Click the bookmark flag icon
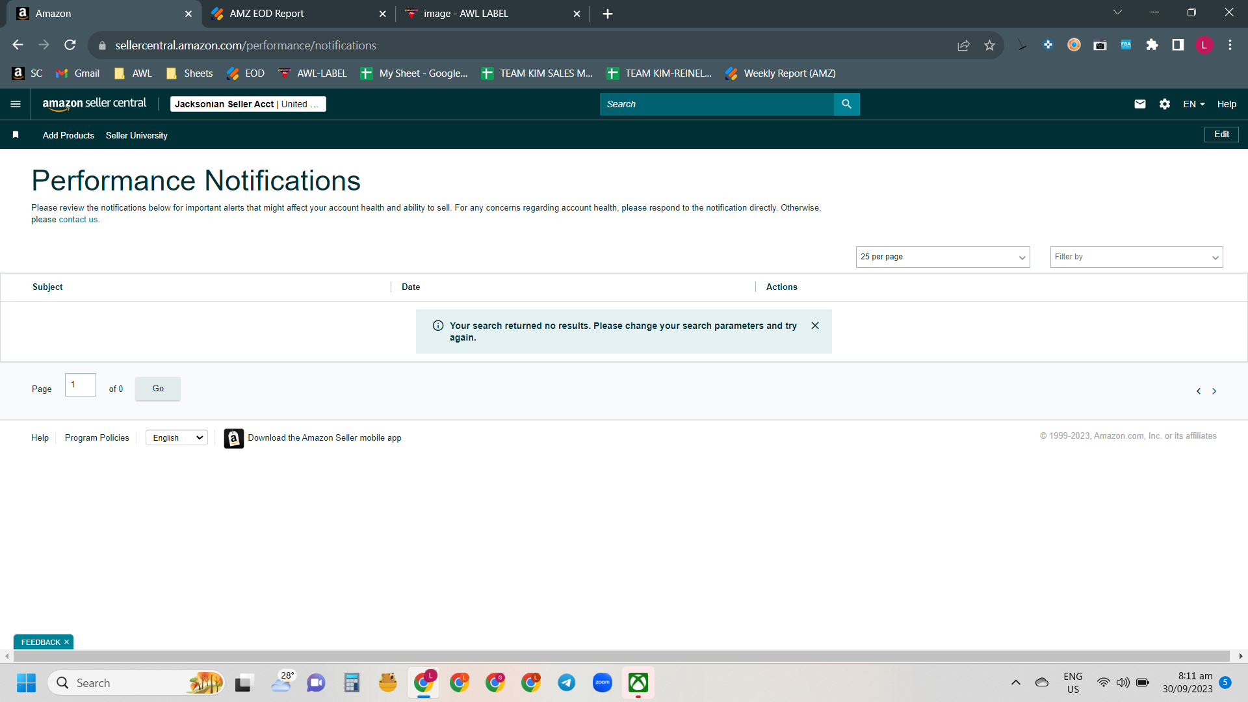1248x702 pixels. [x=16, y=135]
